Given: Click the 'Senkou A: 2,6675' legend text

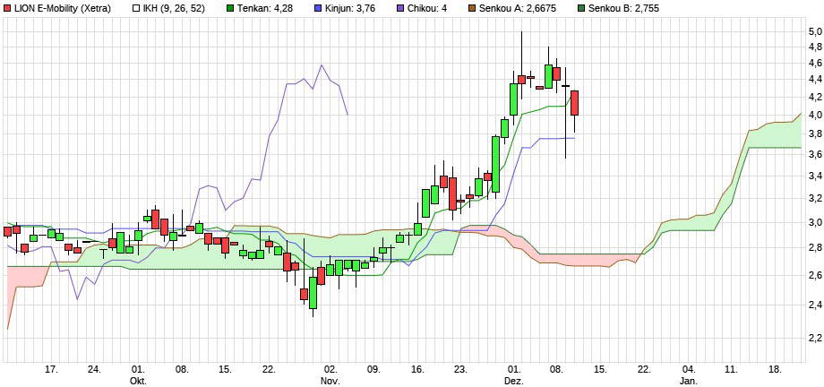Looking at the screenshot, I should pos(516,8).
